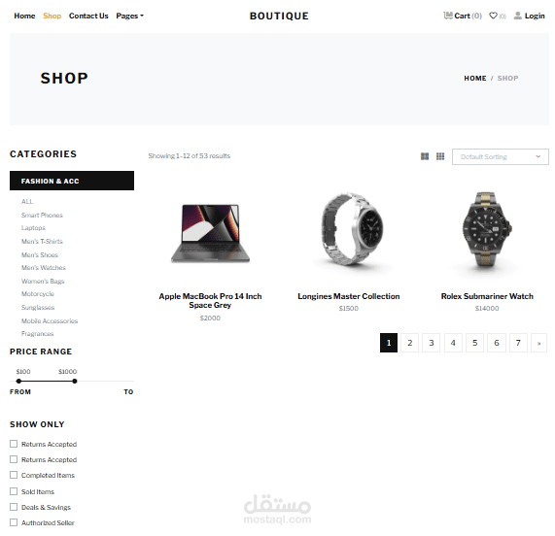The image size is (555, 536).
Task: Go to next page arrow in pagination
Action: 538,343
